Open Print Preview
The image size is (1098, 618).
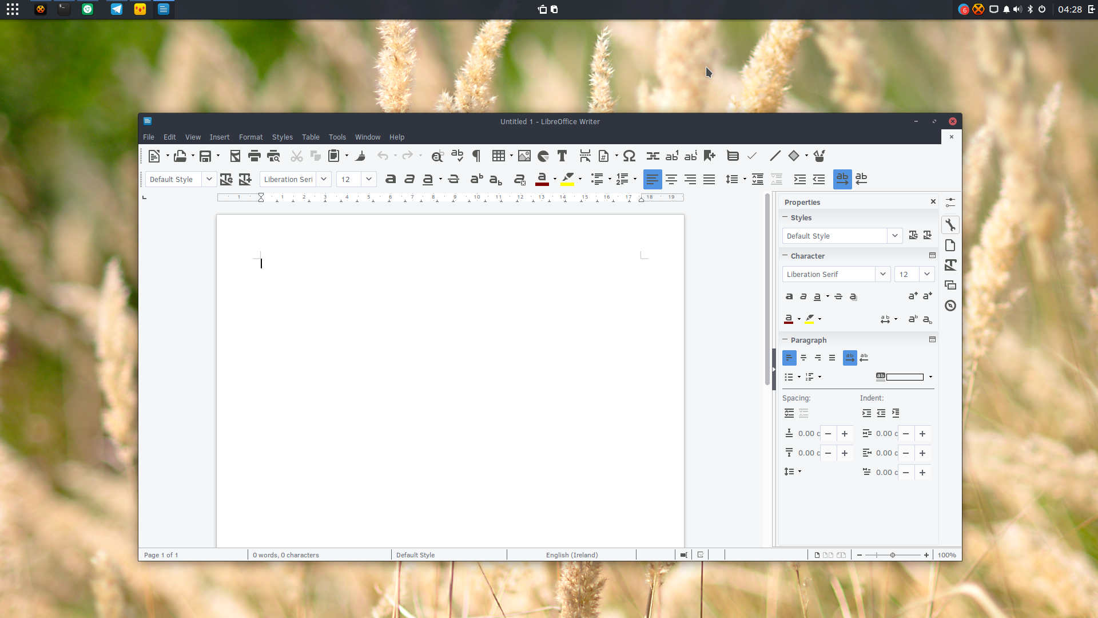pos(273,156)
